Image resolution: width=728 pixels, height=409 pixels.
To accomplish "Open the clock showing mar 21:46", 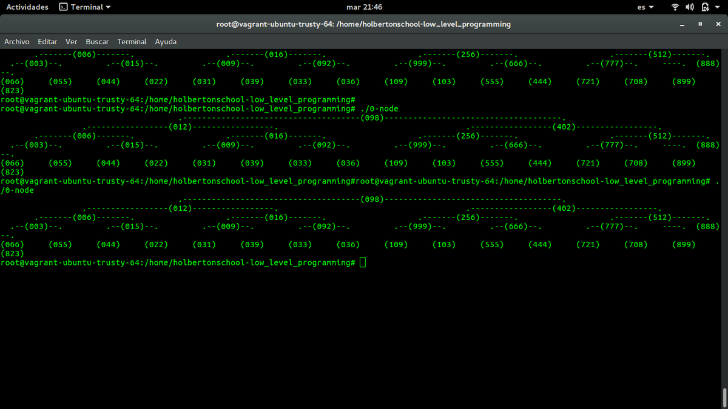I will [x=364, y=7].
